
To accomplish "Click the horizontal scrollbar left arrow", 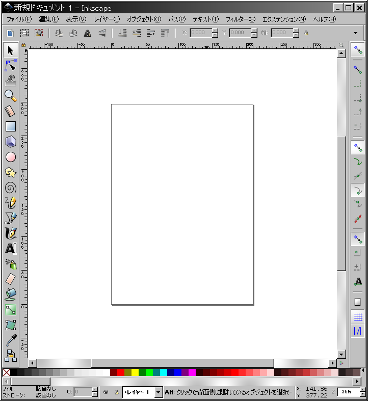I will click(x=32, y=363).
